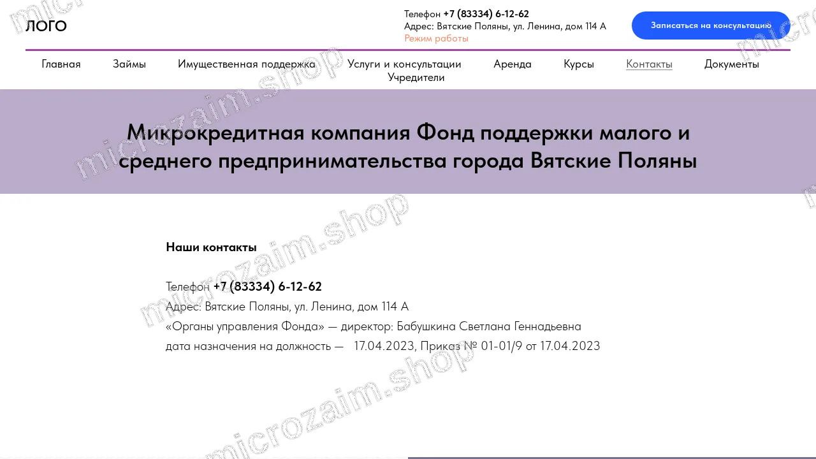Click the page heading Микрокредитная компания Фонд
Screen dimensions: 816x459
pyautogui.click(x=408, y=147)
